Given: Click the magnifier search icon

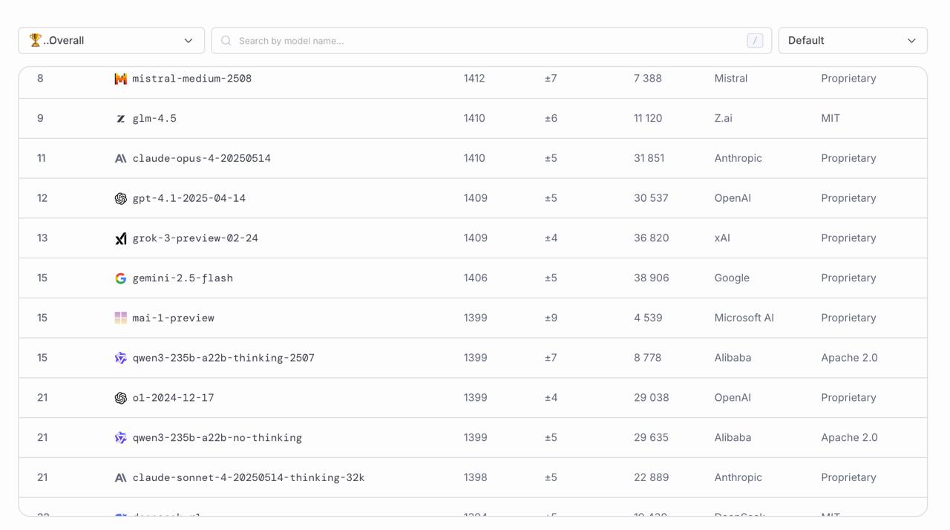Looking at the screenshot, I should [226, 41].
